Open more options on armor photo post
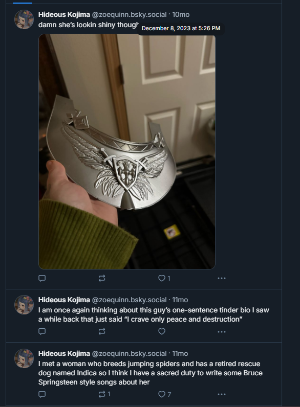The image size is (300, 407). coord(222,278)
